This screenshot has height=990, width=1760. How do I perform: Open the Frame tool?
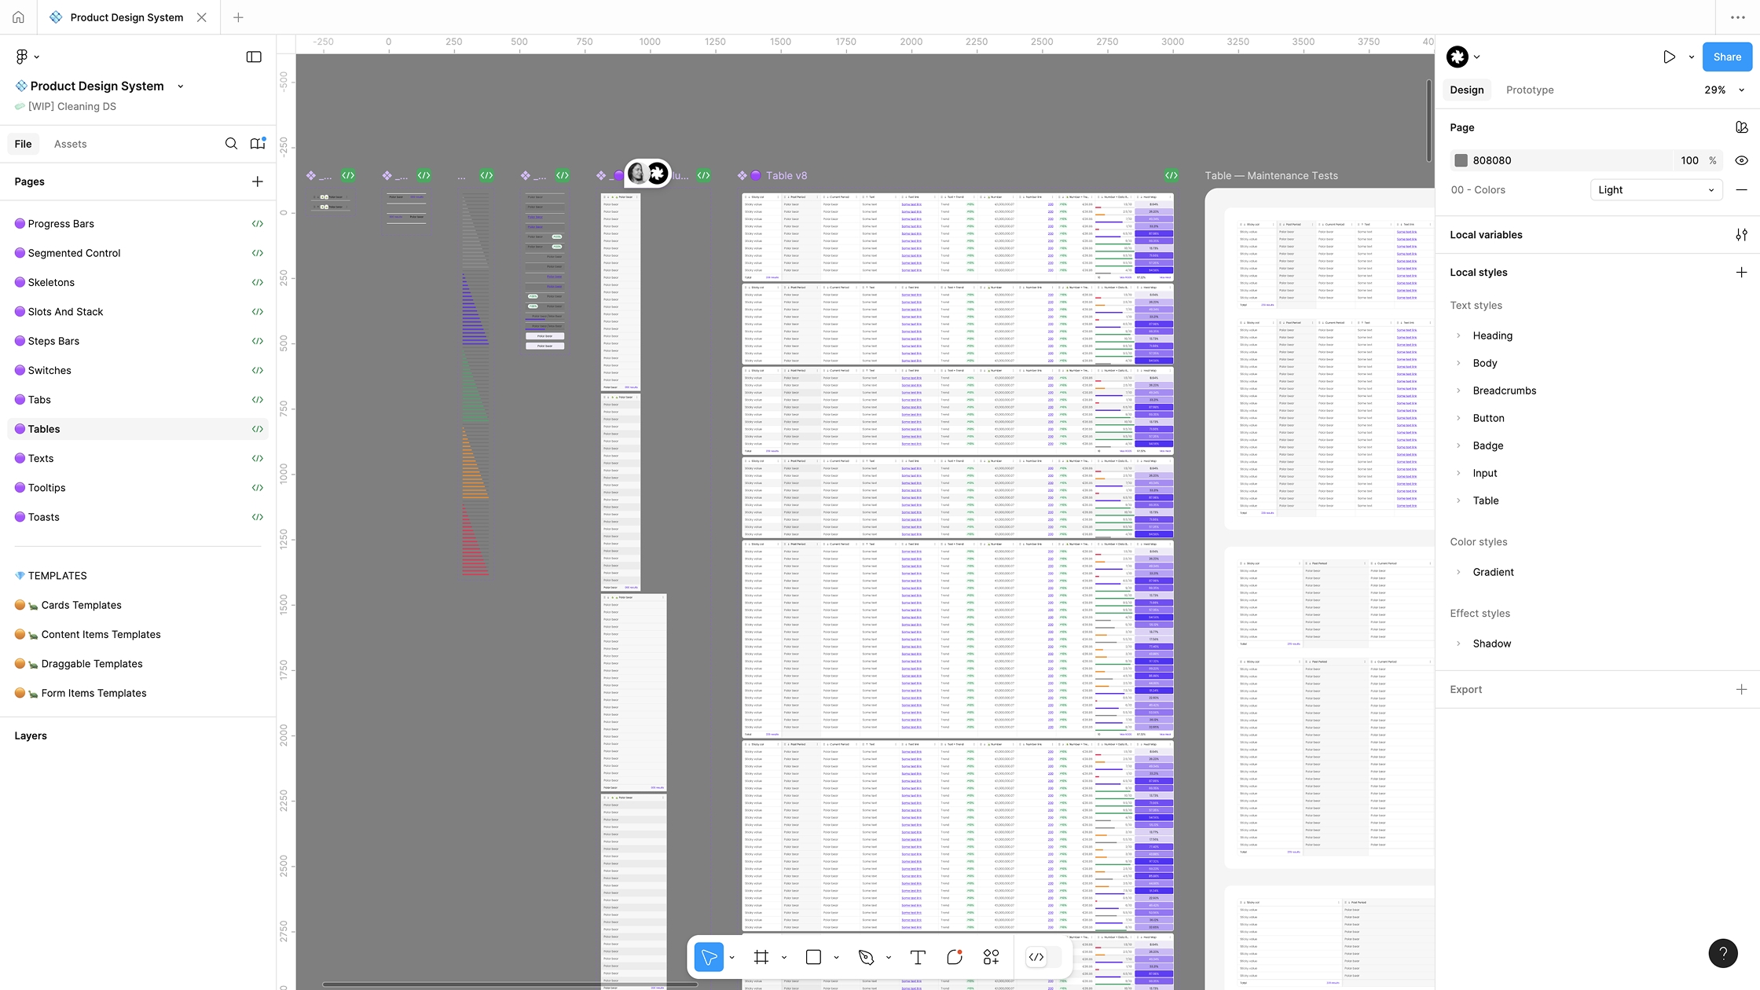[761, 957]
